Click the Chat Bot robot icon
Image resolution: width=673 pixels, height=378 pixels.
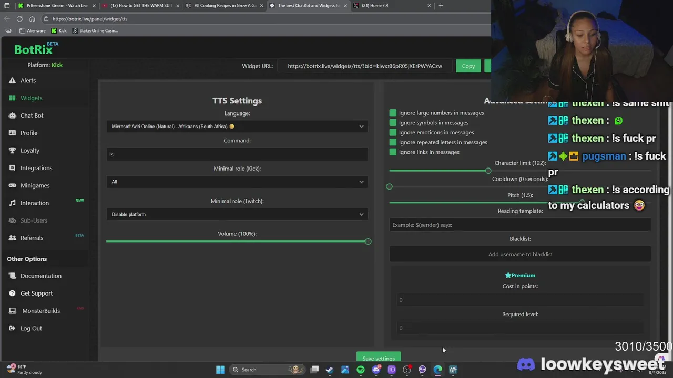[x=13, y=115]
